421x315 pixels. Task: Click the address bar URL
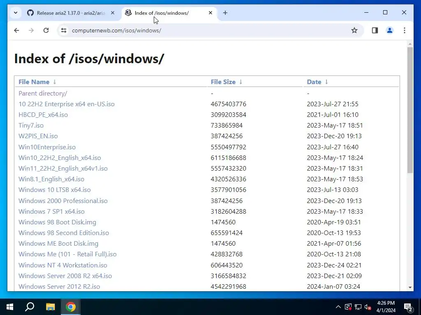tap(116, 30)
